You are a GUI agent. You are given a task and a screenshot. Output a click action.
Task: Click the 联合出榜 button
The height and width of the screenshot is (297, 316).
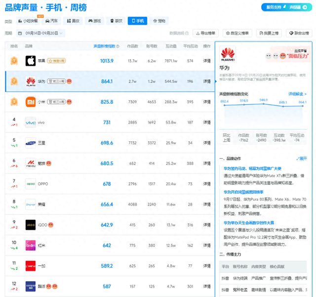pos(299,33)
